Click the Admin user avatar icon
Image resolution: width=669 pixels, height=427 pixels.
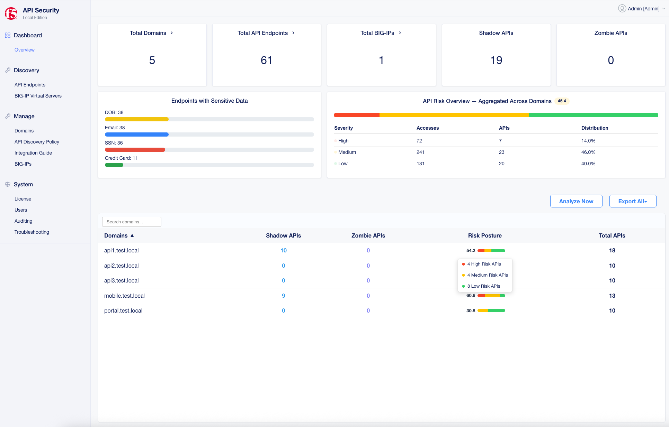click(622, 8)
